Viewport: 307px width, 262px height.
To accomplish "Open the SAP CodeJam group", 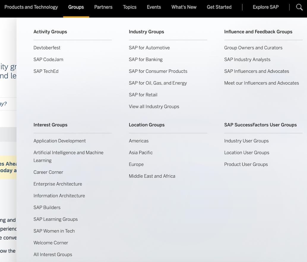I will click(48, 59).
